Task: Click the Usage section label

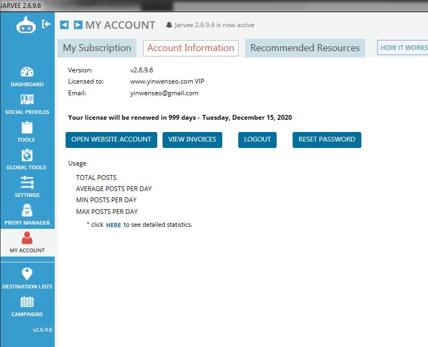Action: [x=77, y=163]
